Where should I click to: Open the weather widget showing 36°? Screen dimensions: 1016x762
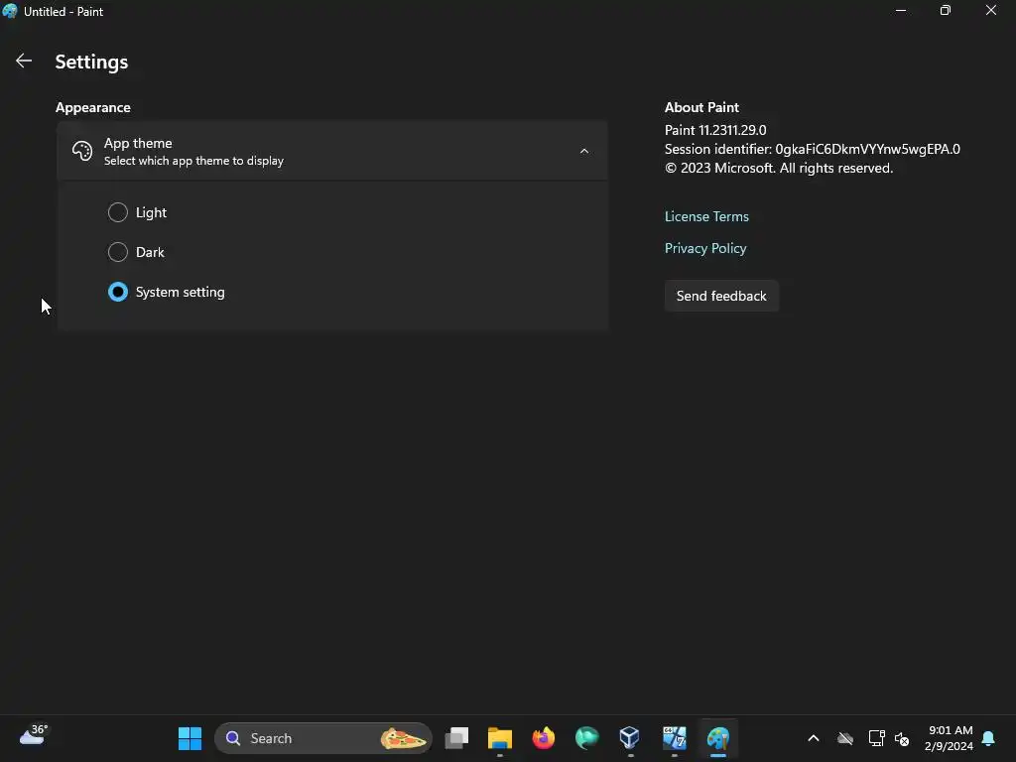[34, 735]
